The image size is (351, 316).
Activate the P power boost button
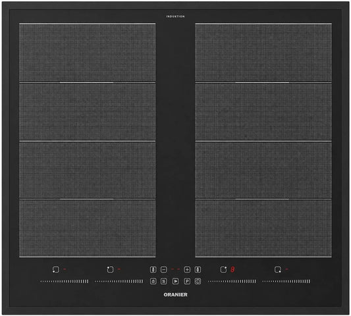(x=187, y=281)
